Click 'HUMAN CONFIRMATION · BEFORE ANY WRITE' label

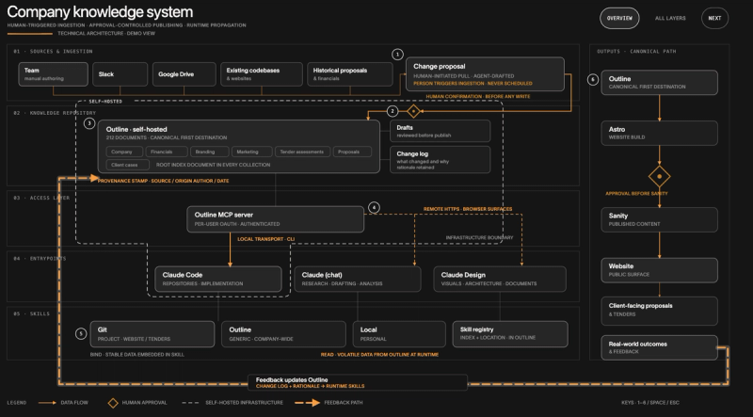[478, 97]
